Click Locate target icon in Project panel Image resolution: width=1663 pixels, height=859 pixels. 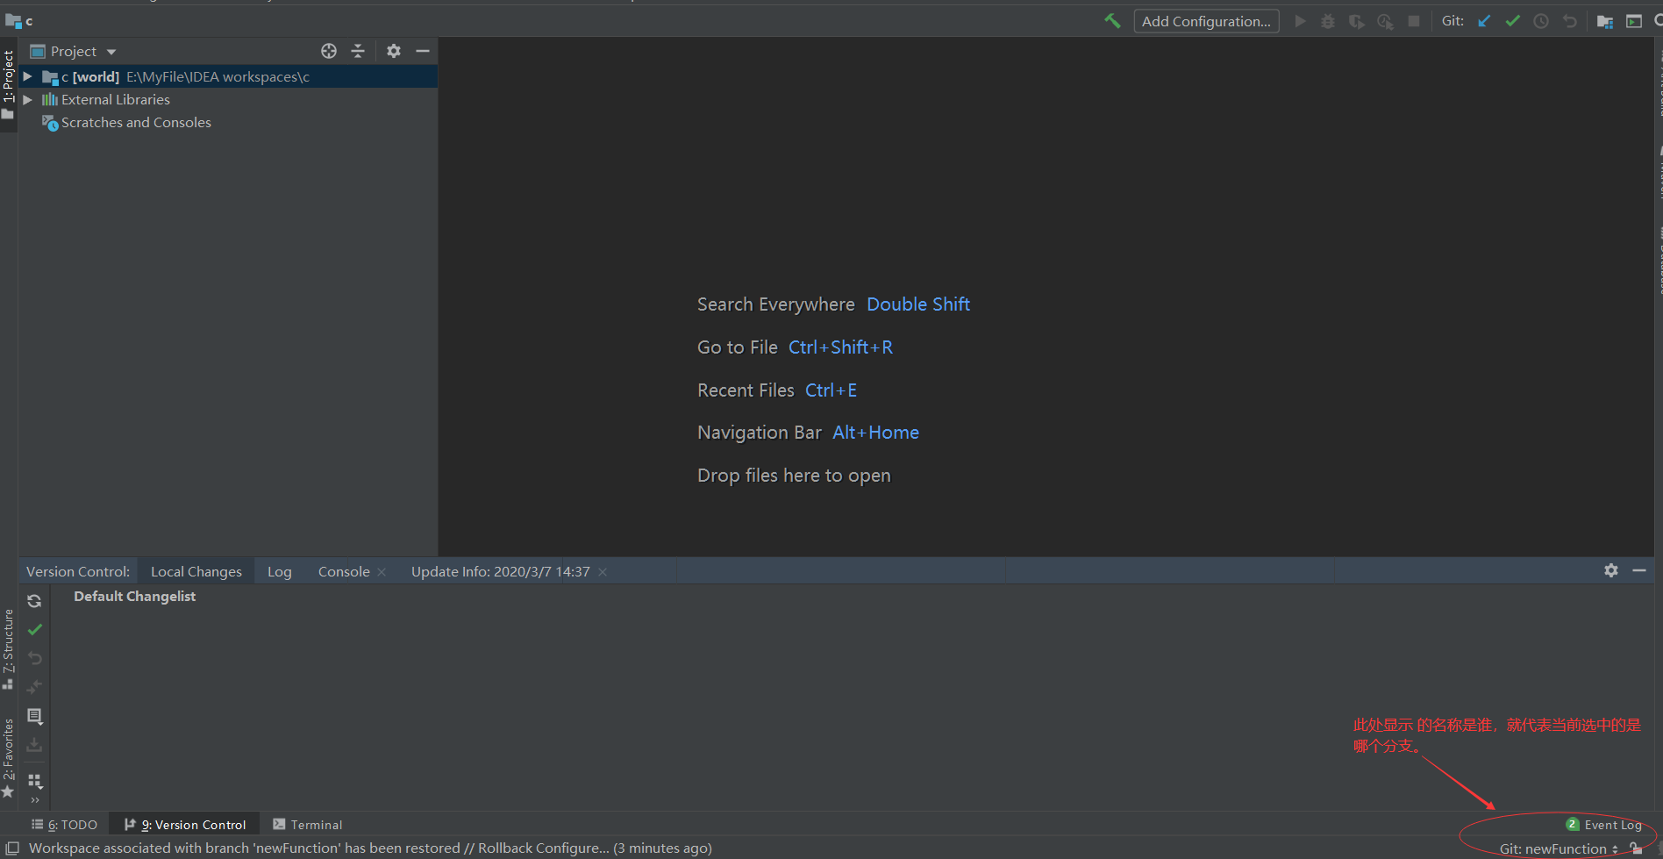coord(329,51)
